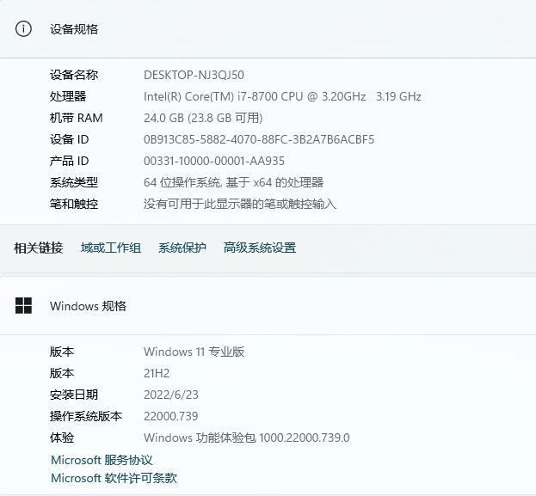Image resolution: width=536 pixels, height=496 pixels.
Task: Click the 设备规格 section header
Action: coord(268,28)
